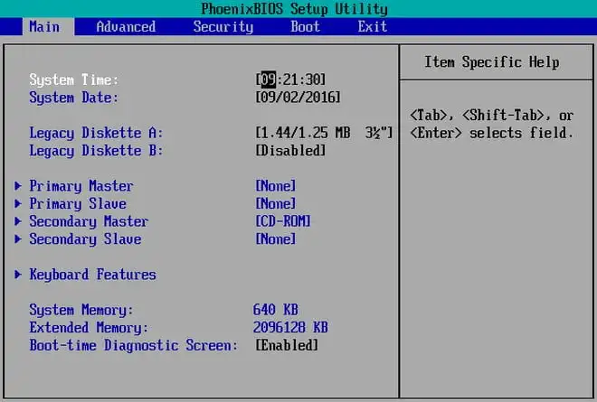Select the Keyboard Features label
Viewport: 597px width, 402px height.
[92, 275]
